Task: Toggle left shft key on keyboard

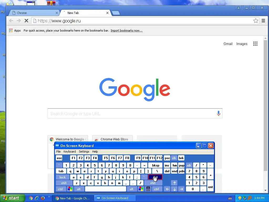Action: click(64, 183)
